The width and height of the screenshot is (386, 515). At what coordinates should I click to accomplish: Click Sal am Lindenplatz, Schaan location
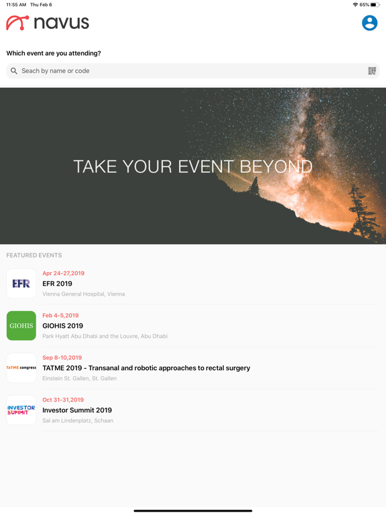pos(78,420)
